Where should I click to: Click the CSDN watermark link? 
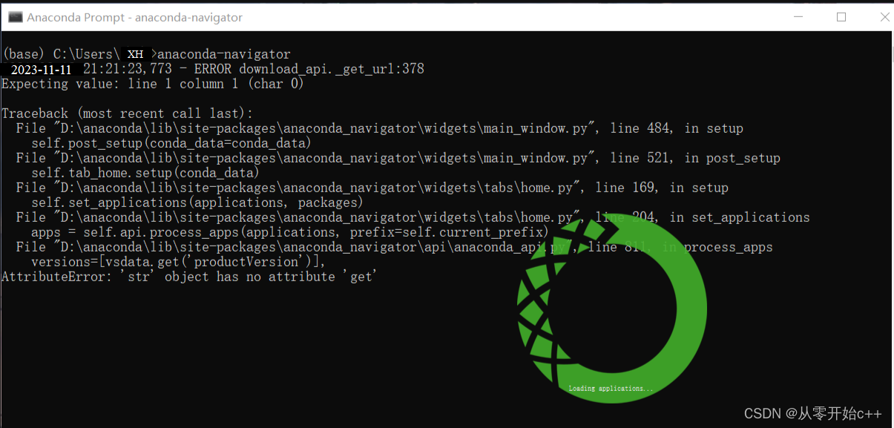pos(812,413)
